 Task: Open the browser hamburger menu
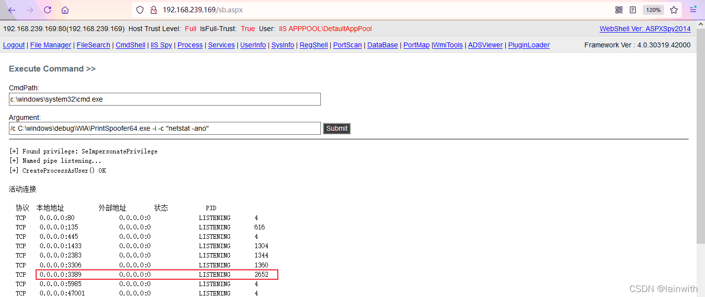click(x=693, y=10)
